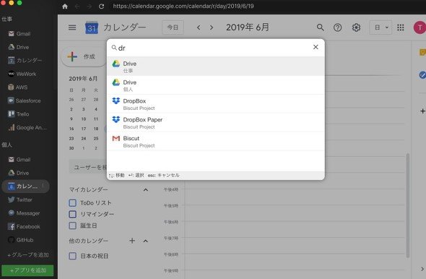Open Salesforce app in sidebar
The height and width of the screenshot is (279, 426).
[24, 100]
